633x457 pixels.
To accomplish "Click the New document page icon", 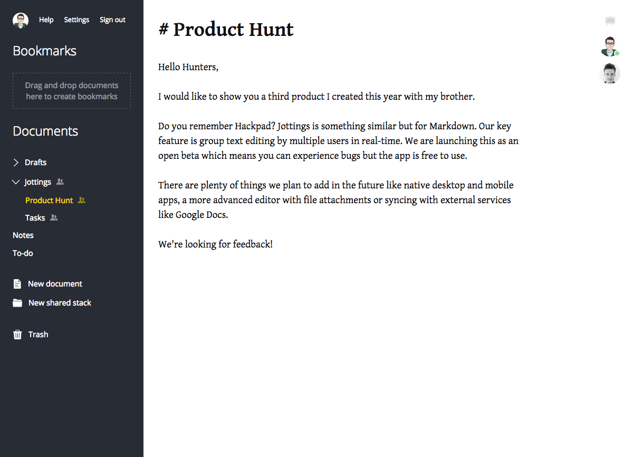I will click(x=17, y=284).
